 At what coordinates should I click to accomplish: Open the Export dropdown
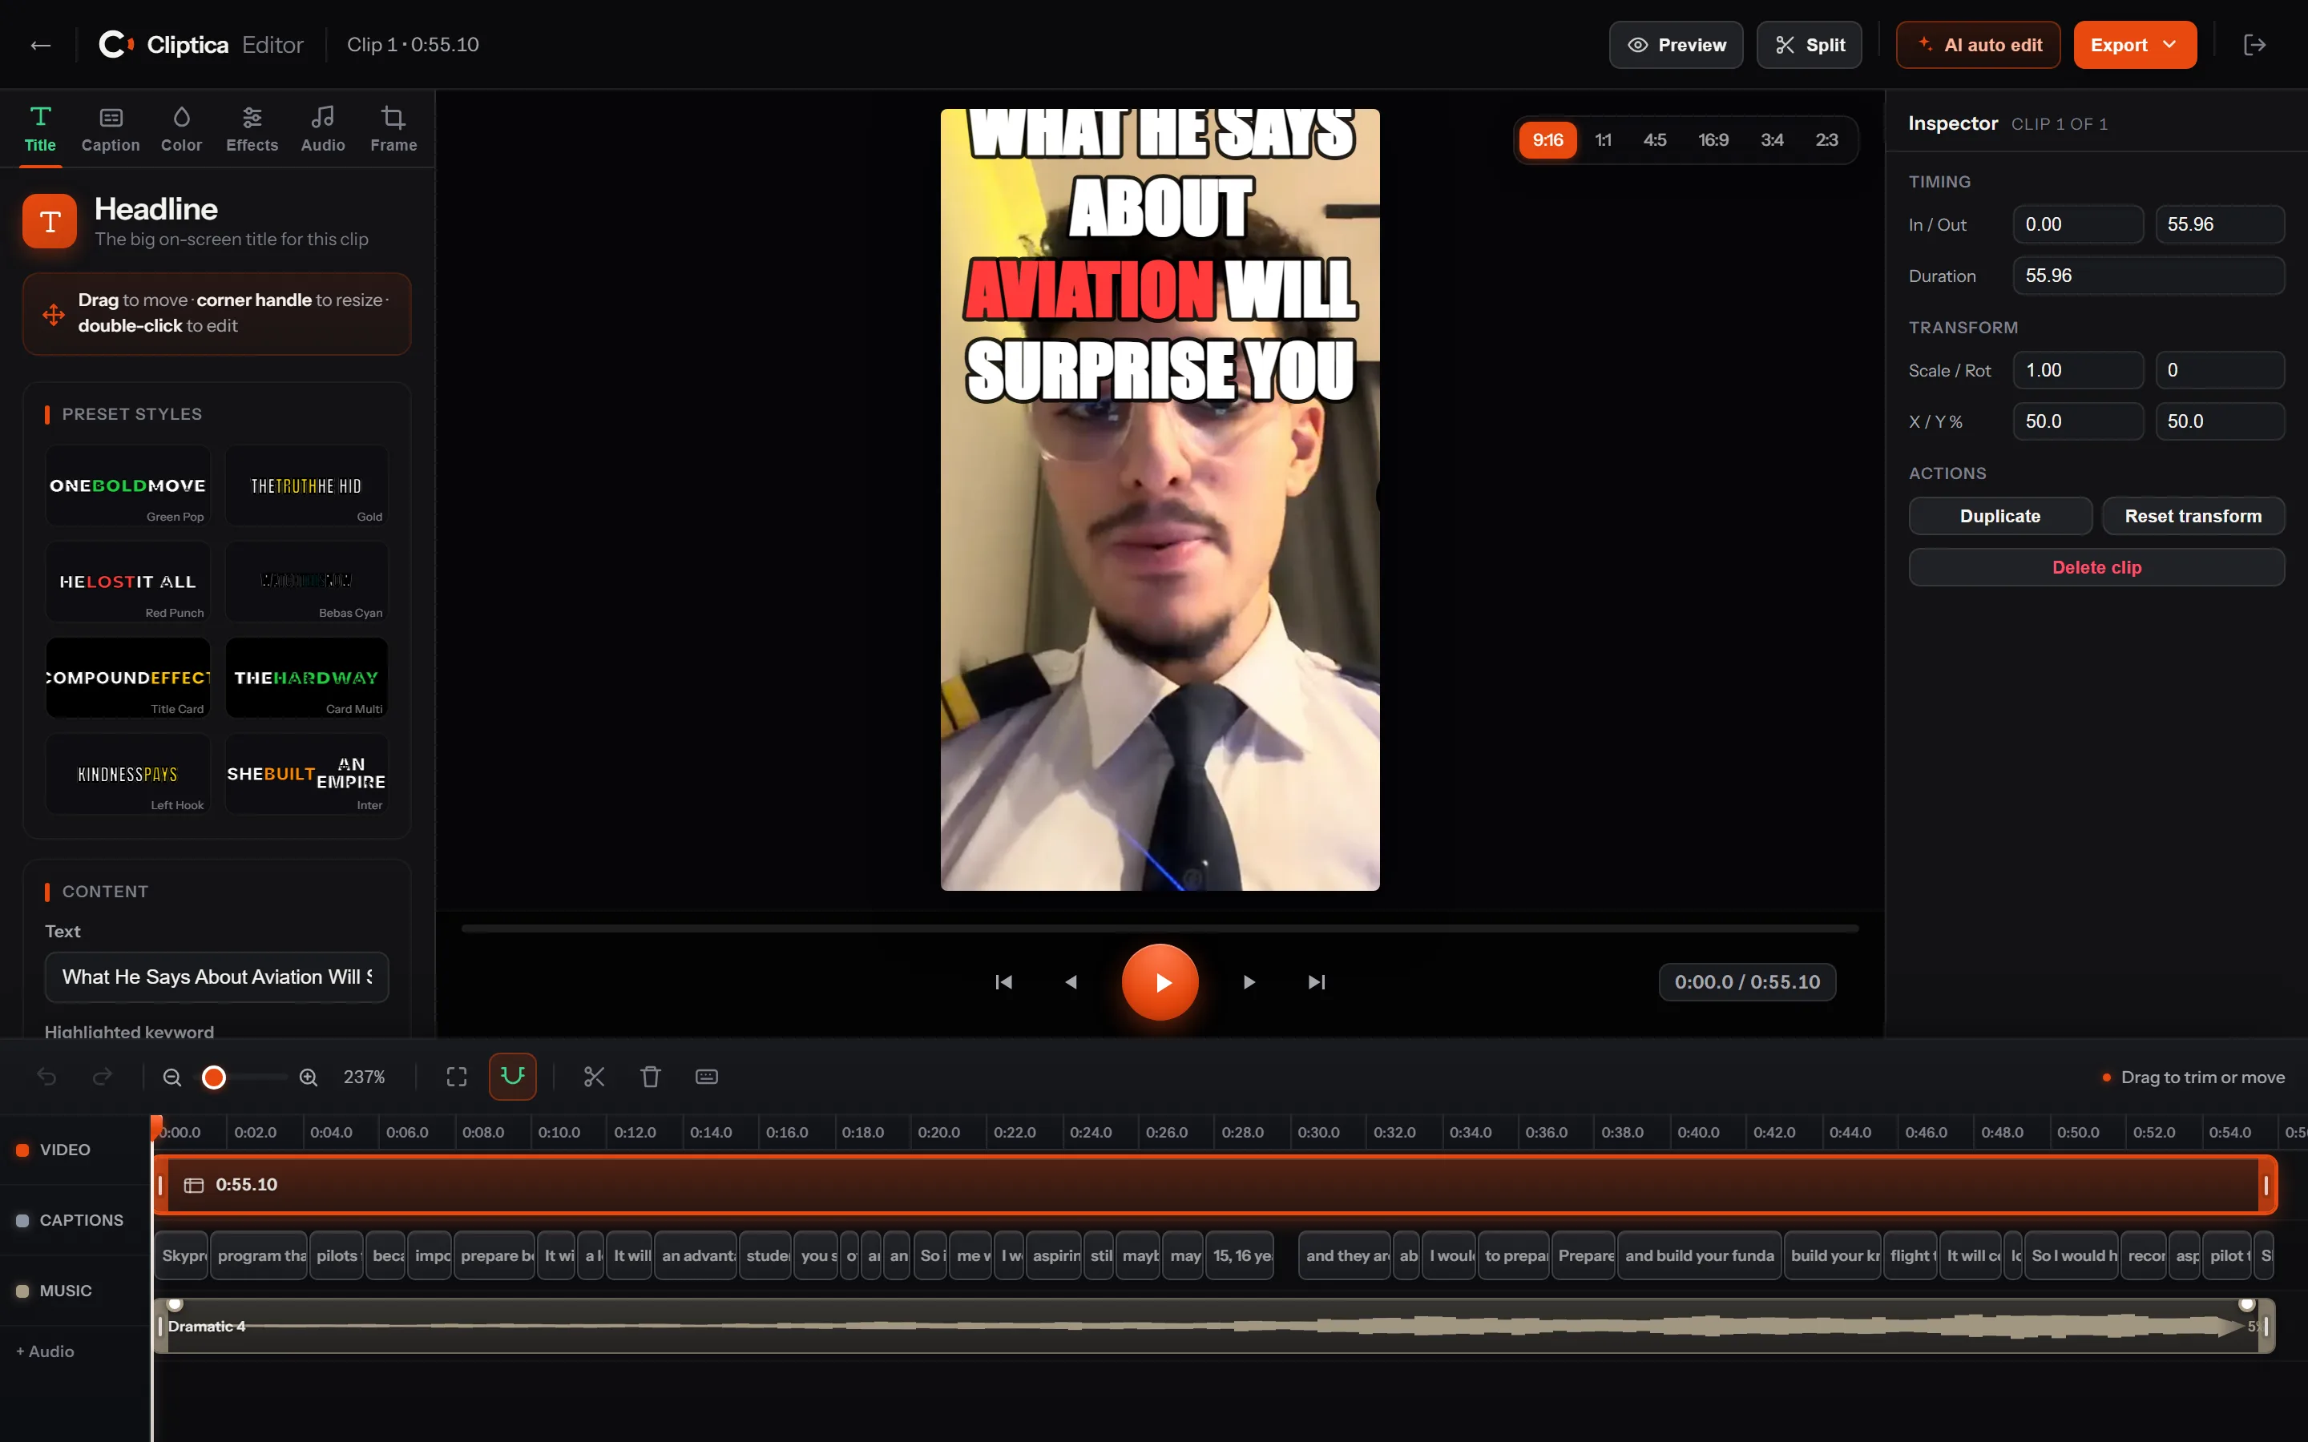click(2134, 45)
